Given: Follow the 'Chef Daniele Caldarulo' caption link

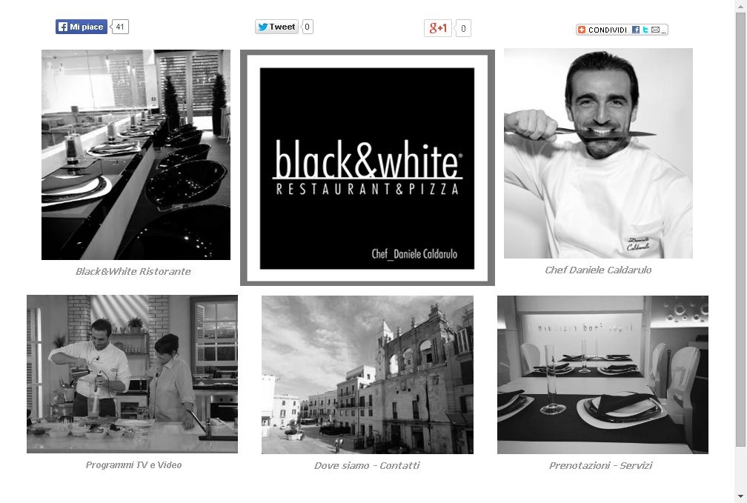Looking at the screenshot, I should pos(598,270).
